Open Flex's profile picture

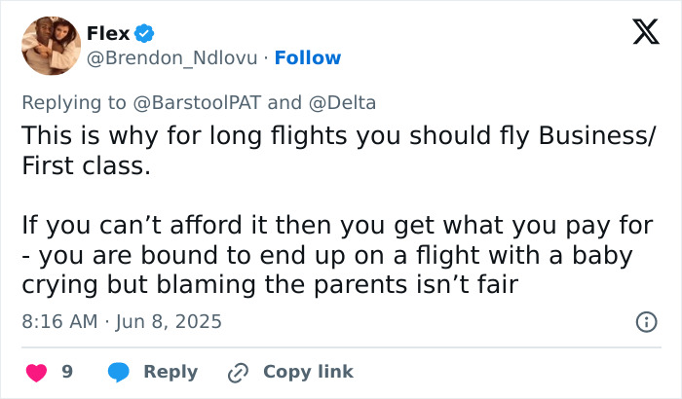[50, 46]
